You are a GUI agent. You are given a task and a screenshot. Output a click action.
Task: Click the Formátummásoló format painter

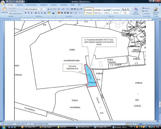(16, 13)
